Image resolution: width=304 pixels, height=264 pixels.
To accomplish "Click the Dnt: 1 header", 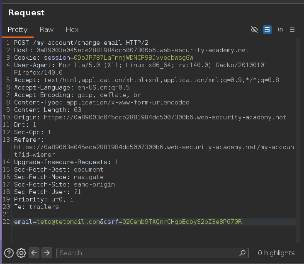I will 25,125.
